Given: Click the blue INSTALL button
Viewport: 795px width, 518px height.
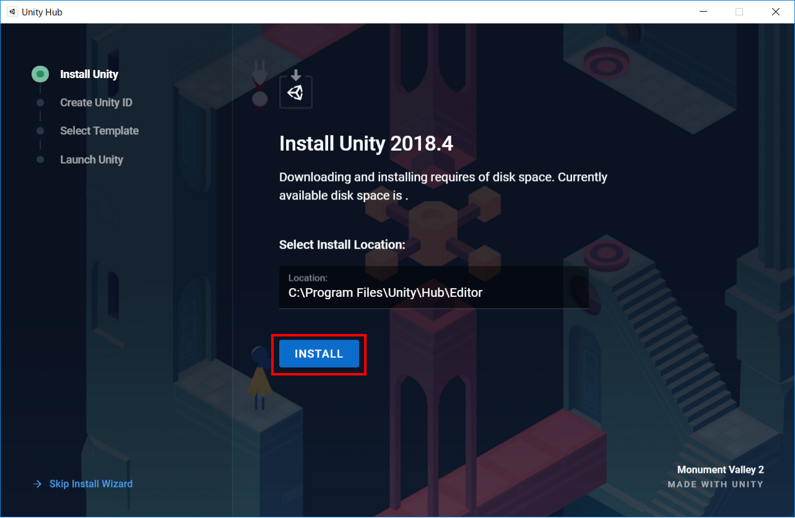Looking at the screenshot, I should (x=319, y=354).
